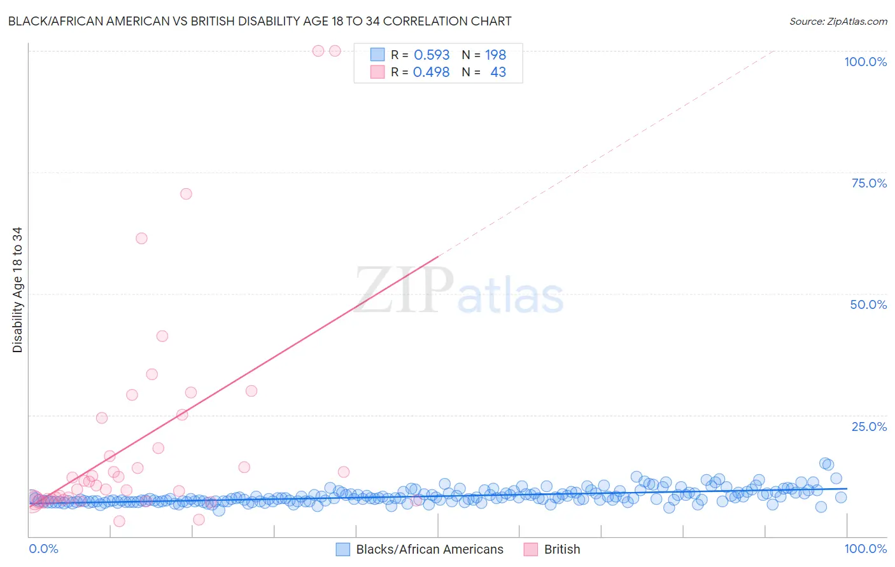This screenshot has width=895, height=567.
Task: Click the R value 0.593
Action: point(432,55)
